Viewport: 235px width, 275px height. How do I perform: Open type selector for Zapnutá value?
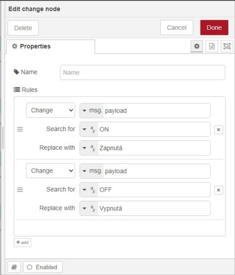point(89,148)
